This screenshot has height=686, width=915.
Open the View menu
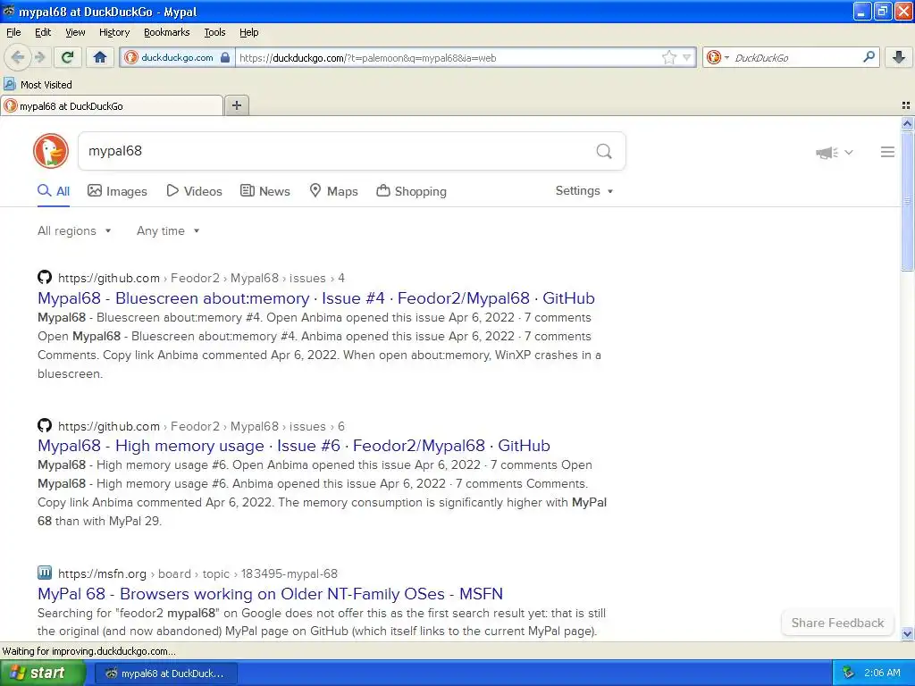click(75, 32)
